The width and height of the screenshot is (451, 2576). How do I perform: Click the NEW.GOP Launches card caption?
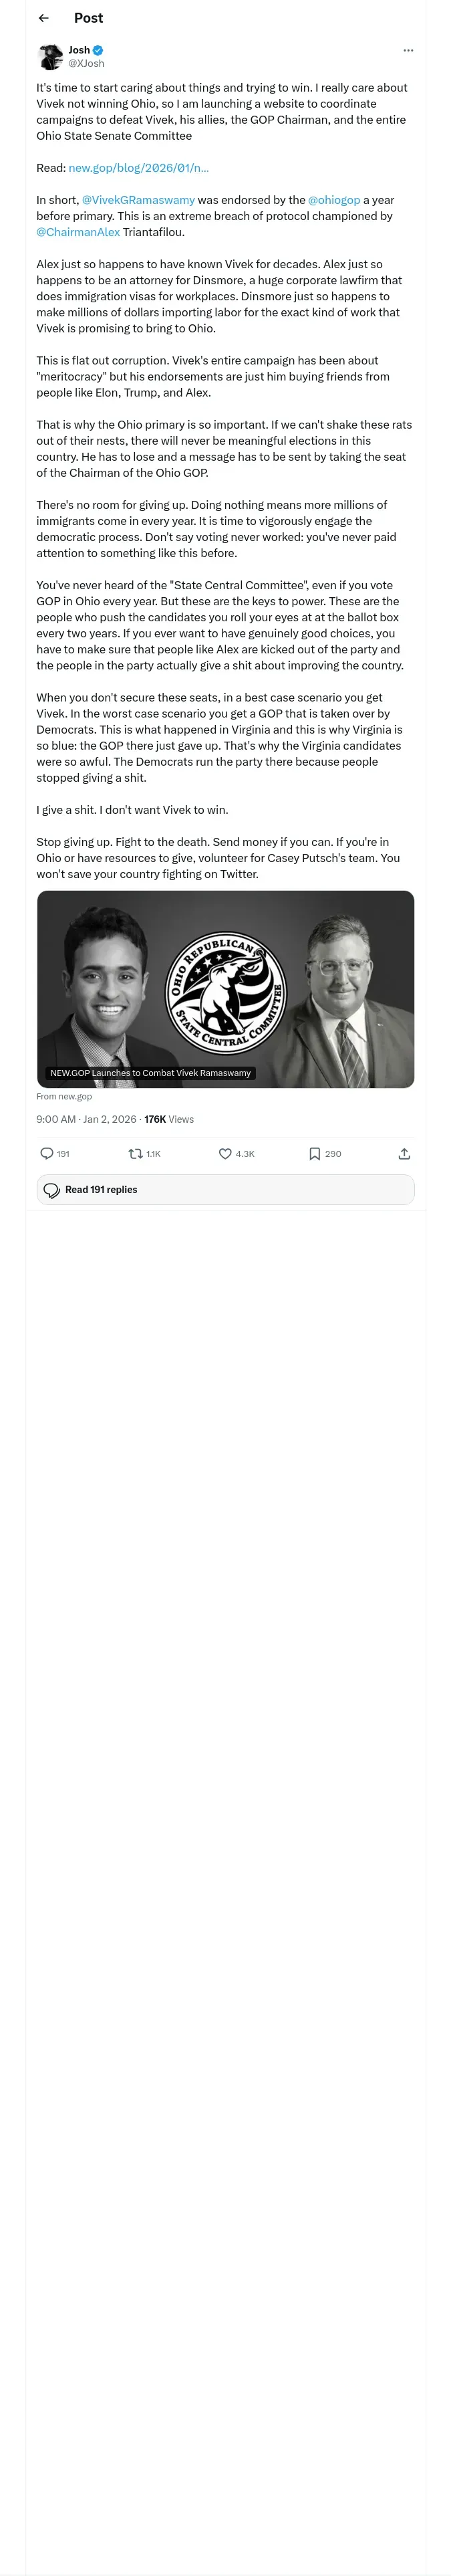(x=150, y=1072)
